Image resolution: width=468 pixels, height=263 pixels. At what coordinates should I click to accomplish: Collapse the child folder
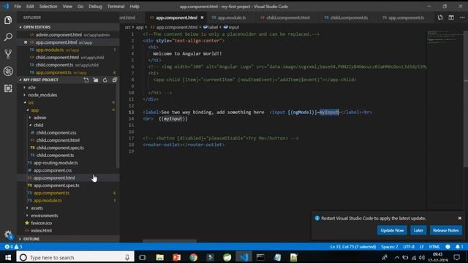point(38,125)
